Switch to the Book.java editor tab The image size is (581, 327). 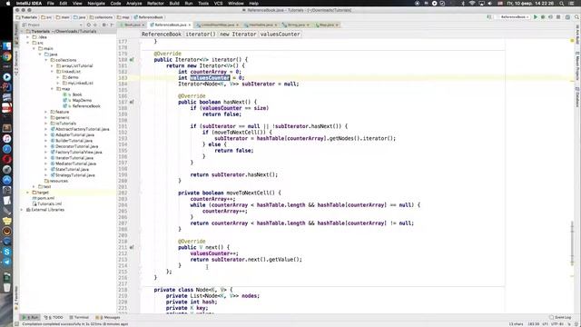coord(132,25)
